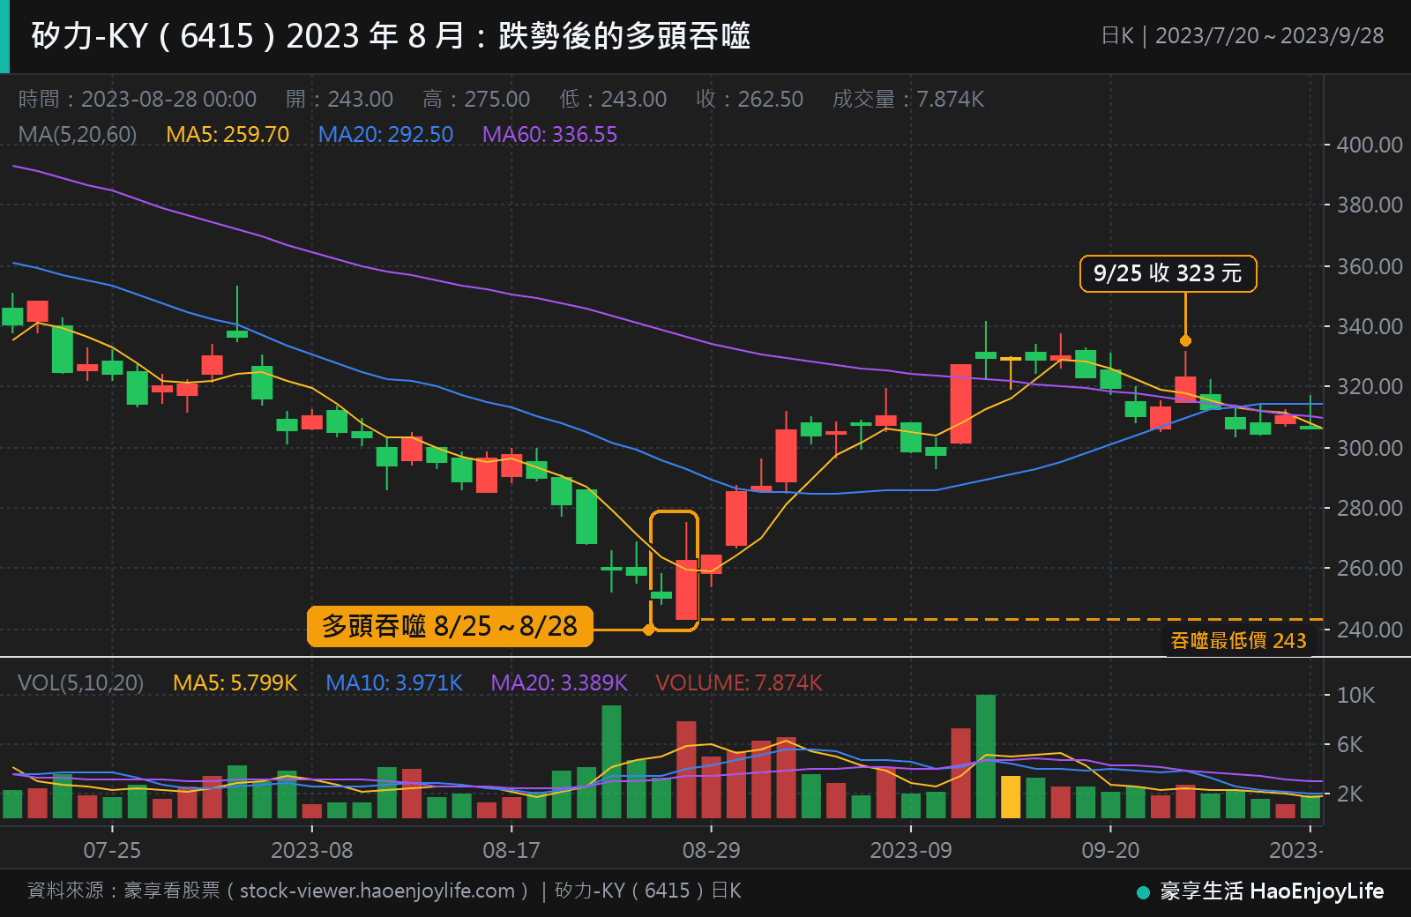
Task: Click the 09-20 date axis label
Action: [1110, 850]
